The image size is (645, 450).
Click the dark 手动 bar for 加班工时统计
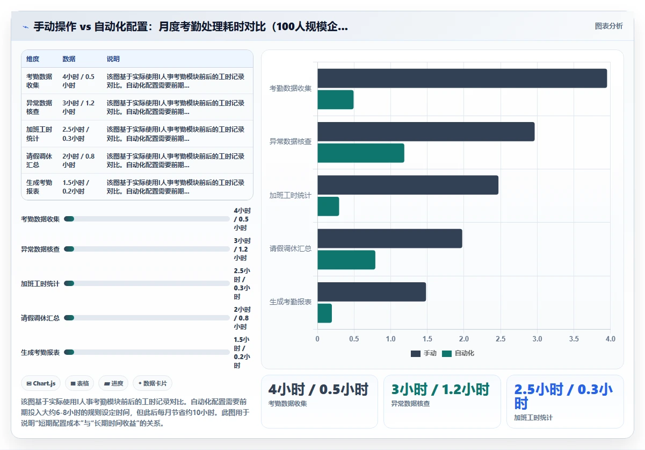coord(408,185)
